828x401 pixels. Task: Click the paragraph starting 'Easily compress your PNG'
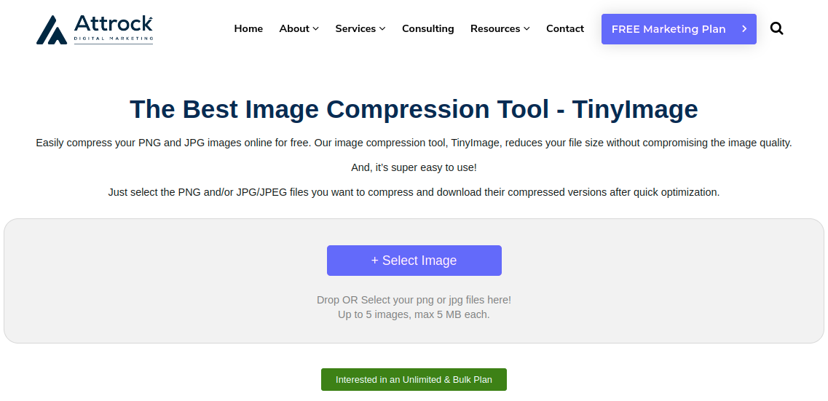[414, 143]
